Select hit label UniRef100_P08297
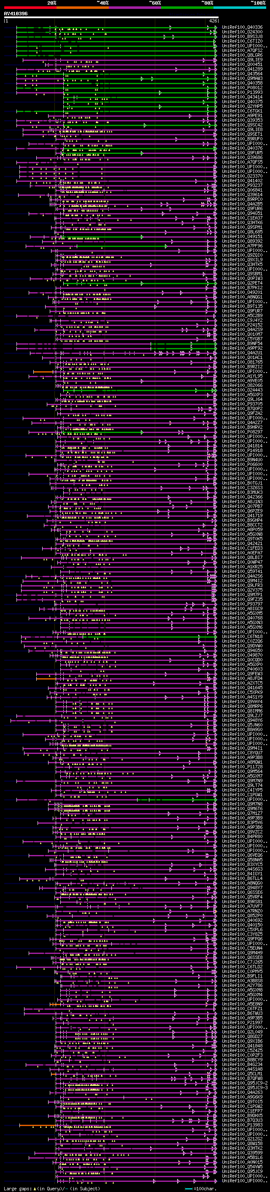This screenshot has height=1192, width=270. (x=242, y=432)
